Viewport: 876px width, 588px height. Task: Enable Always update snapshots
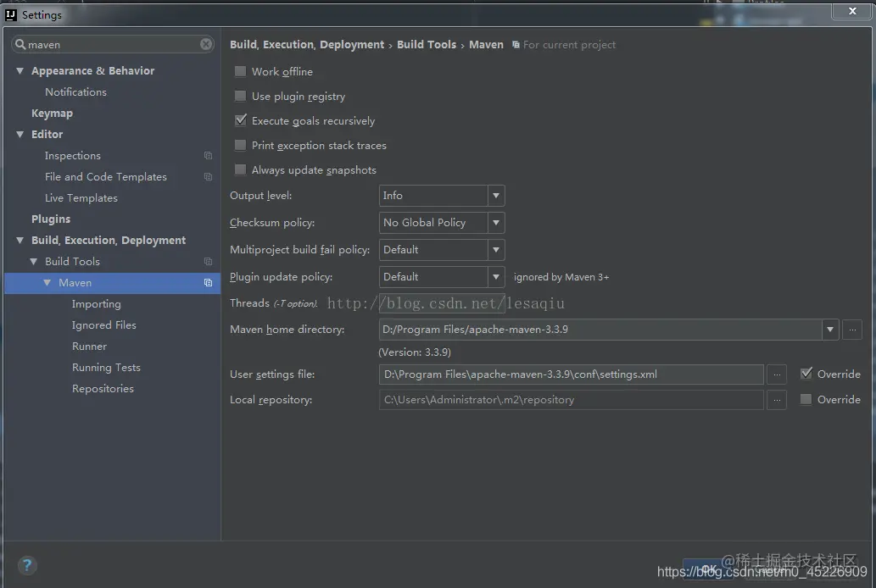(x=240, y=169)
